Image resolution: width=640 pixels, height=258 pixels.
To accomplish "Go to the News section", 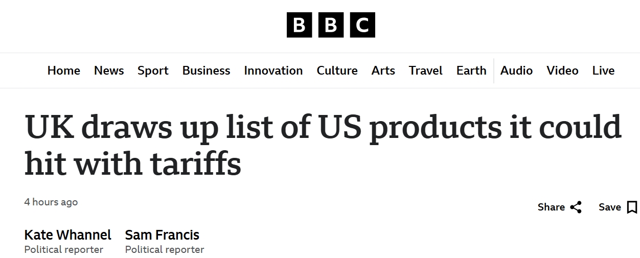I will [109, 71].
